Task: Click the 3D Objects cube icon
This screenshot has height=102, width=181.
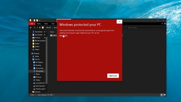Action: [x=34, y=62]
